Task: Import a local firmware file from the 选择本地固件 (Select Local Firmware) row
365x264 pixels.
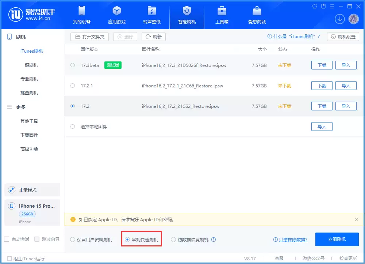Action: point(322,127)
